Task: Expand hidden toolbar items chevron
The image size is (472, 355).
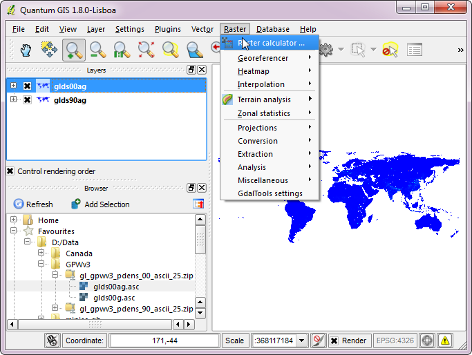Action: (x=460, y=50)
